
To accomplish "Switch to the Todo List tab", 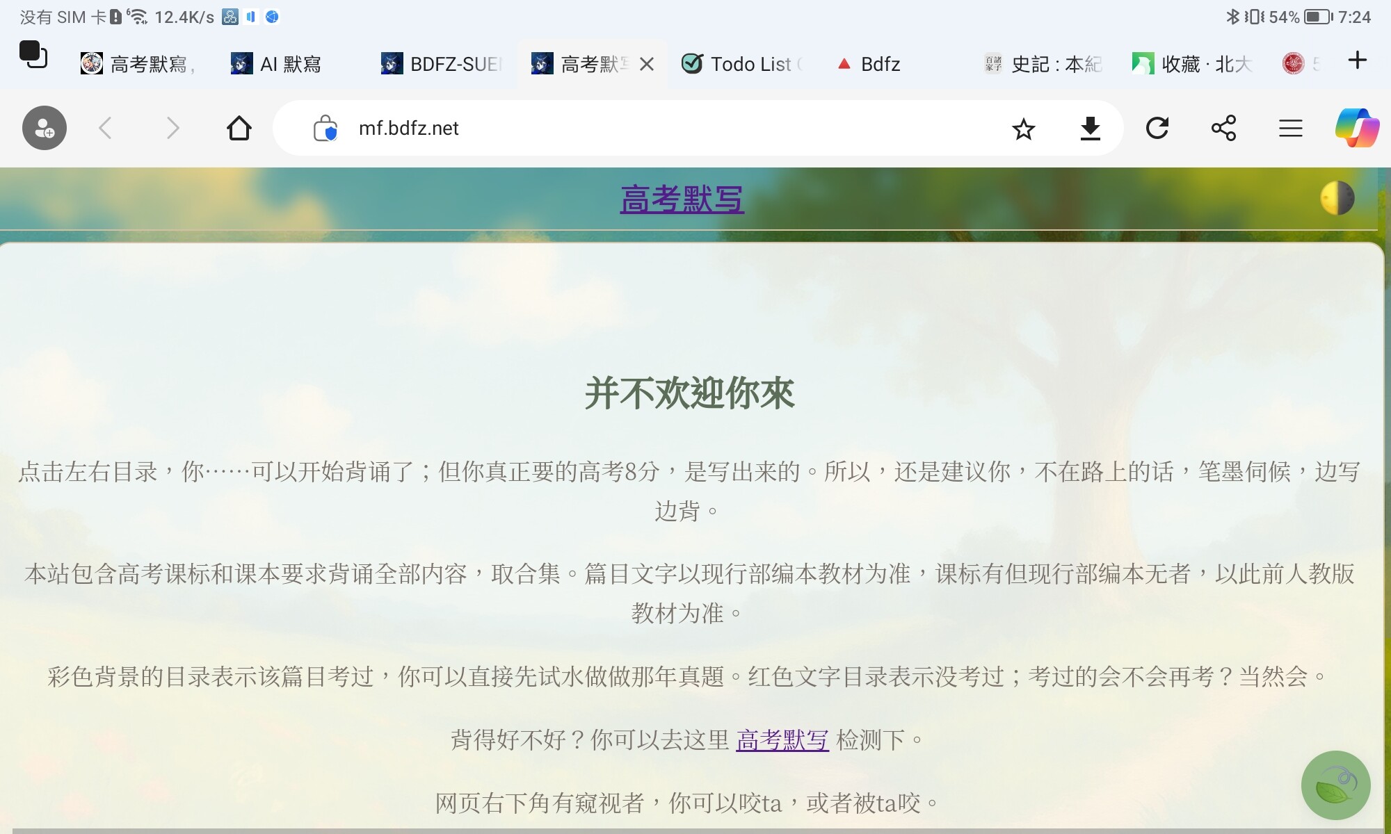I will [743, 64].
